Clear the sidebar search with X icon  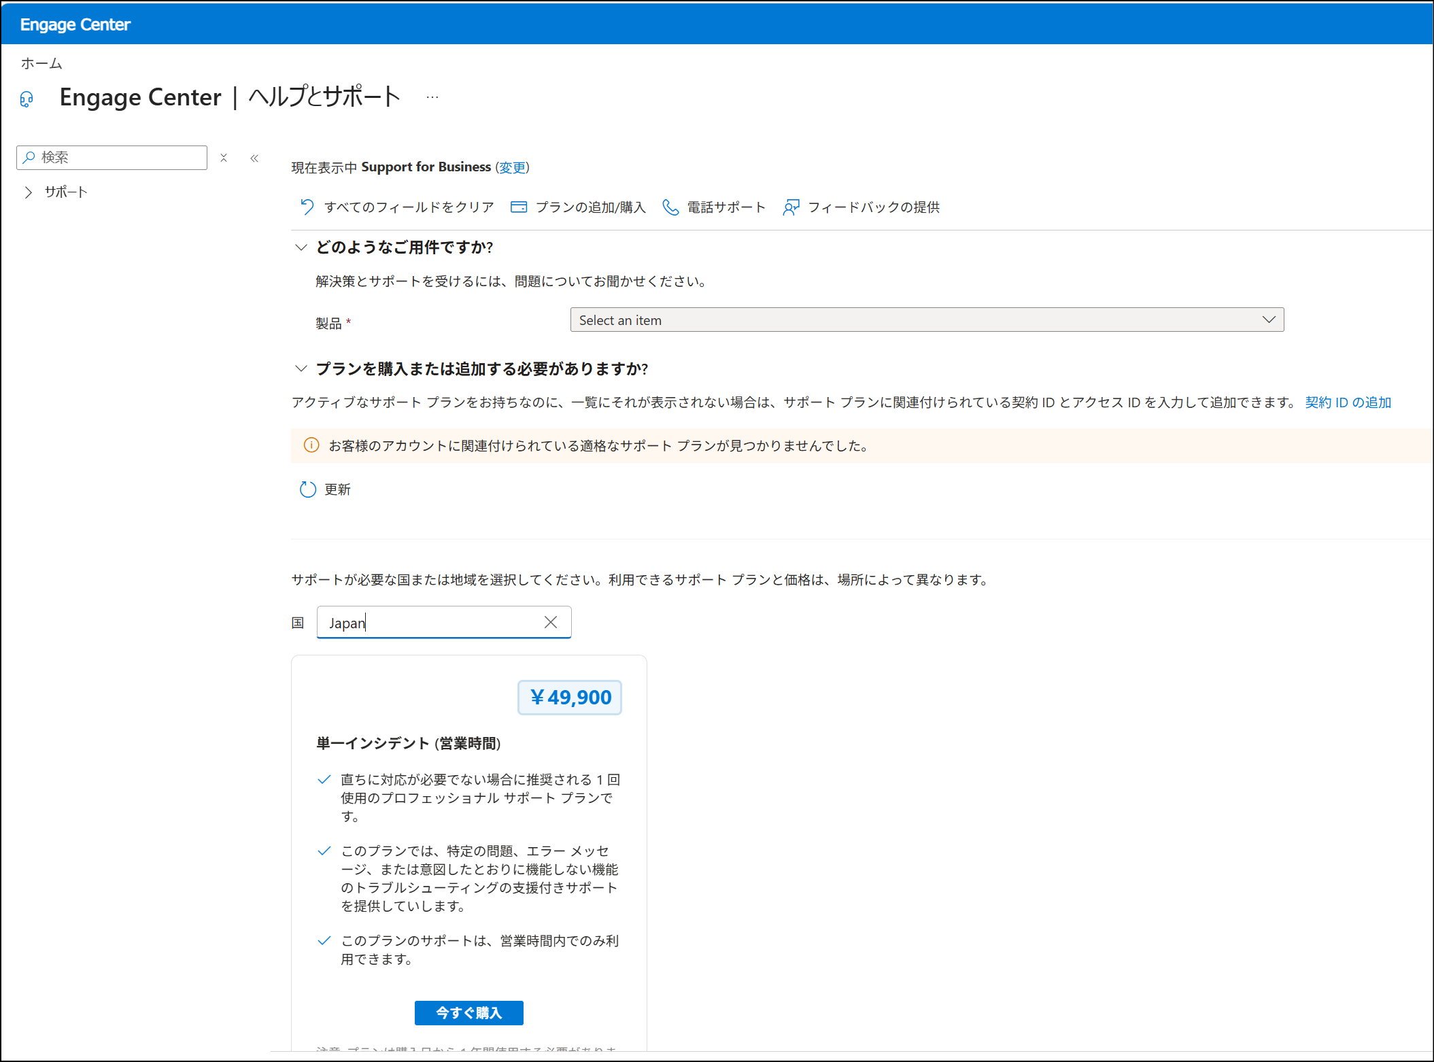click(x=224, y=158)
